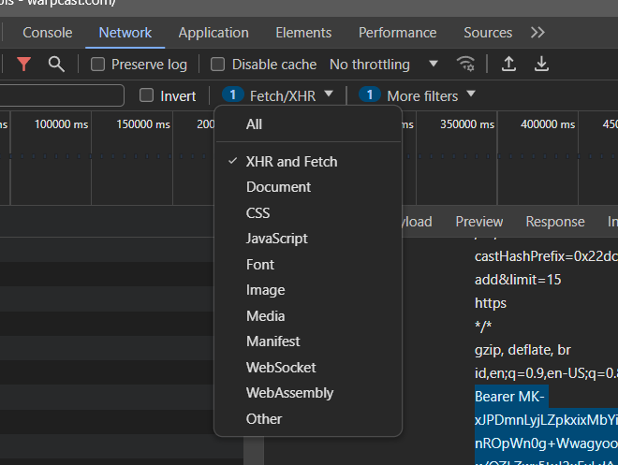Viewport: 618px width, 465px height.
Task: Open the Response request tab
Action: tap(555, 222)
